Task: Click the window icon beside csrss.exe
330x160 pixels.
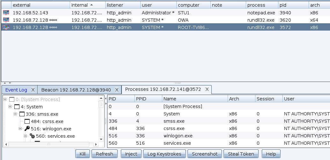Action: coord(27,121)
